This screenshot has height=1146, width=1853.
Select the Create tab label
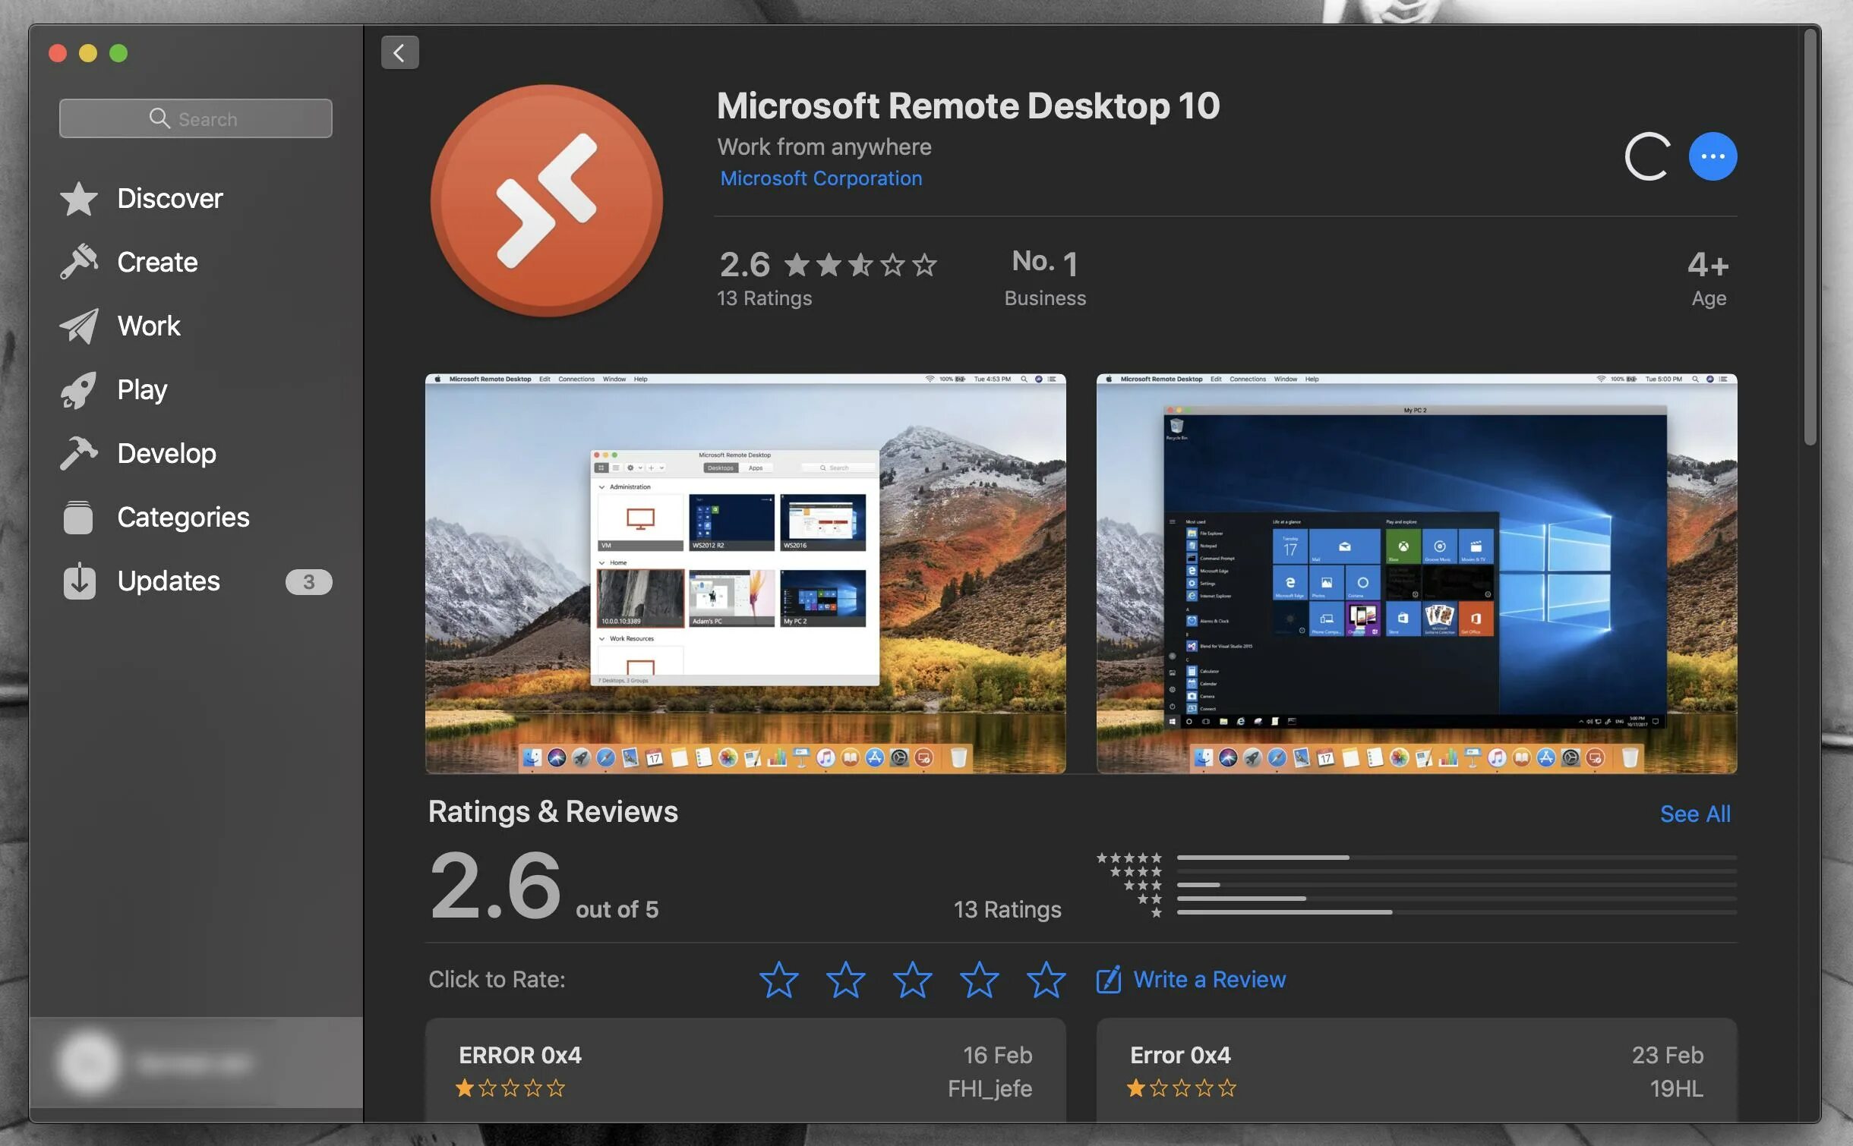pyautogui.click(x=157, y=263)
